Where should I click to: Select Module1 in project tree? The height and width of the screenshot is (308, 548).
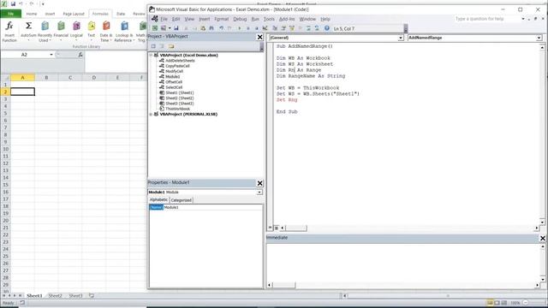point(173,76)
